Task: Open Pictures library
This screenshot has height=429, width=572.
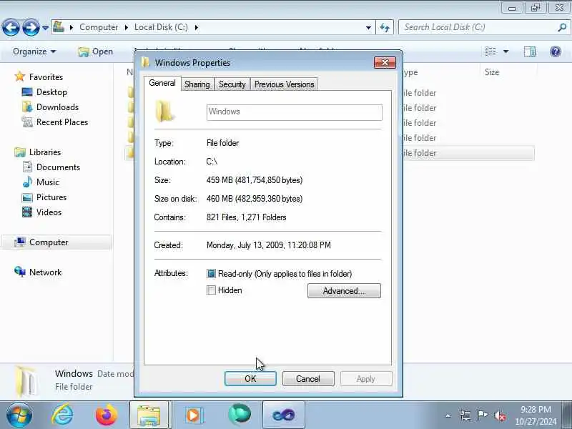Action: coord(51,197)
